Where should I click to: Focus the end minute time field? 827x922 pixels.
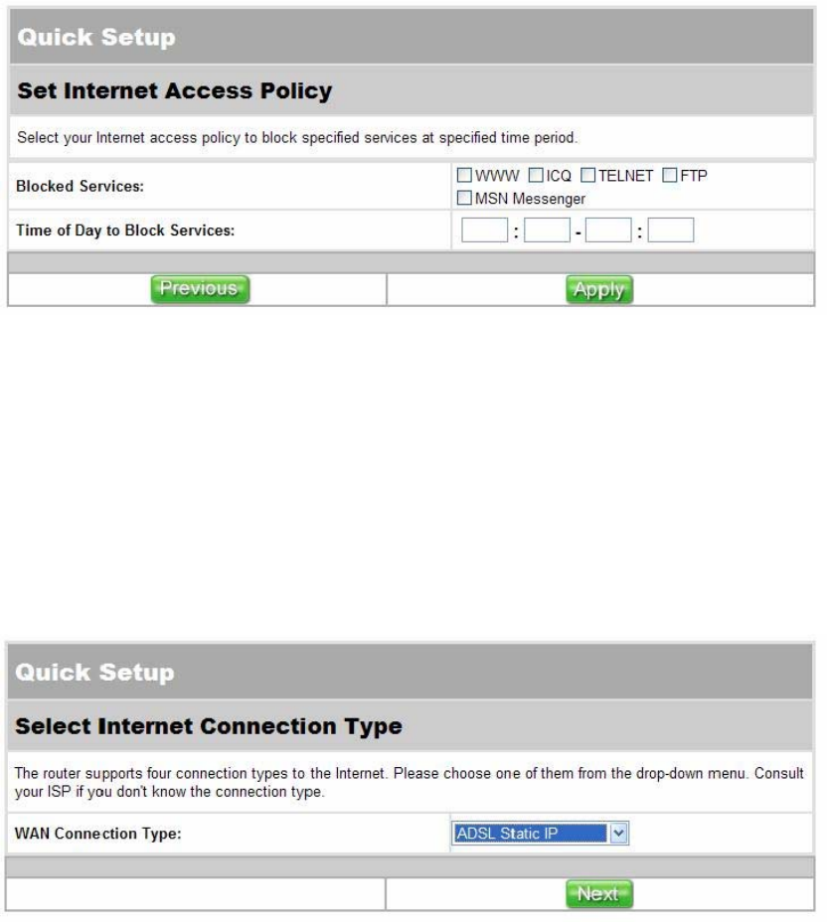tap(670, 231)
